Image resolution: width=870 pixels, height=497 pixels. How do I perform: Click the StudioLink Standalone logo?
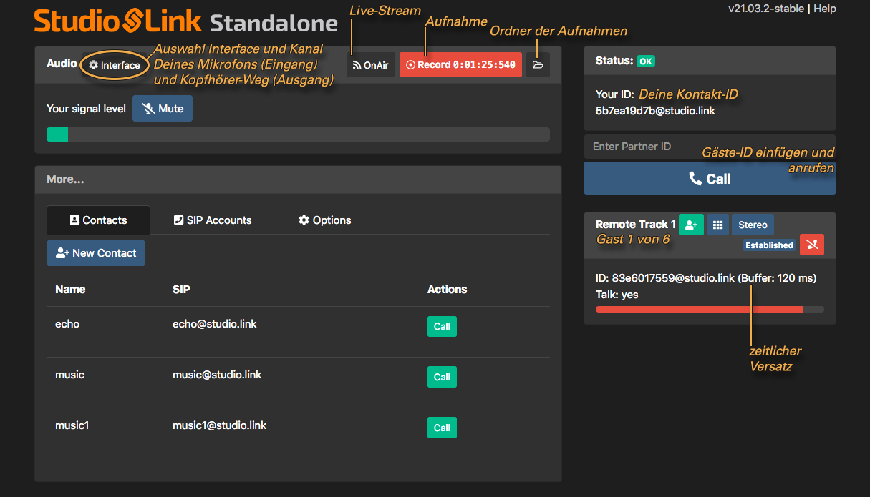tap(185, 21)
